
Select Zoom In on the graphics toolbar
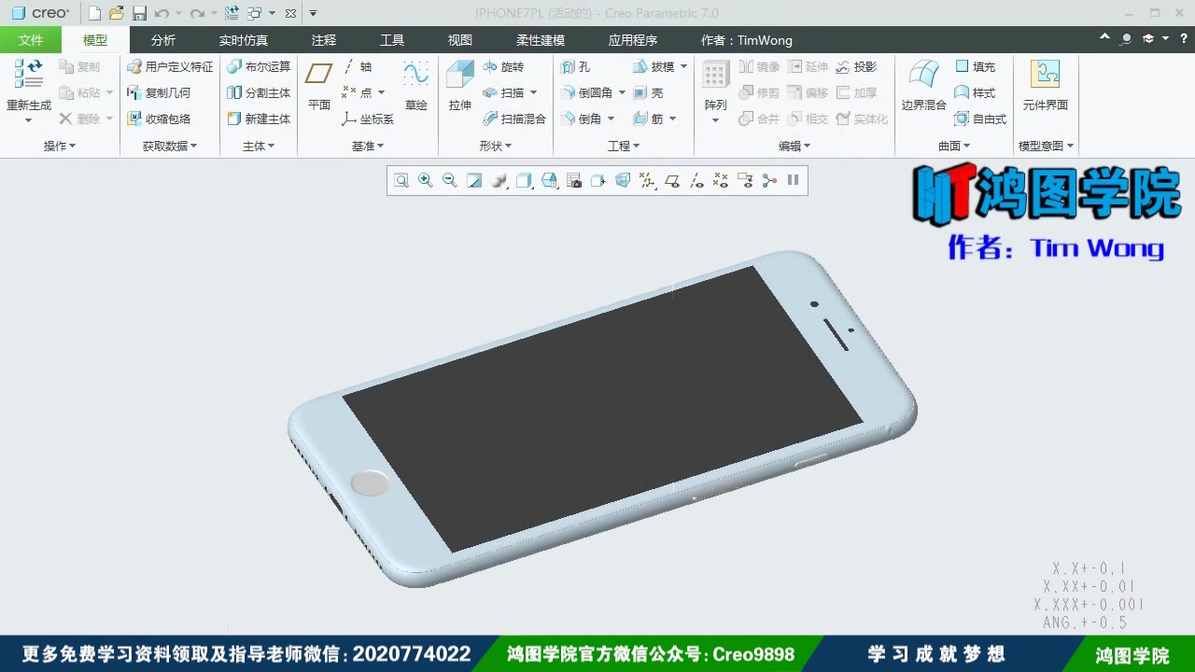426,180
